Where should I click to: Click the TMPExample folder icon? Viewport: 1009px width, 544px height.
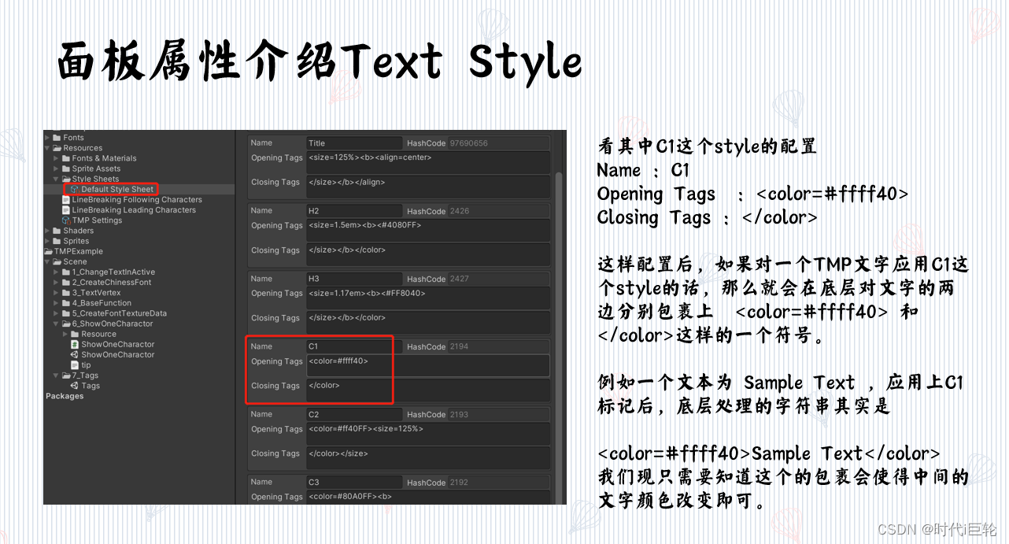coord(48,251)
